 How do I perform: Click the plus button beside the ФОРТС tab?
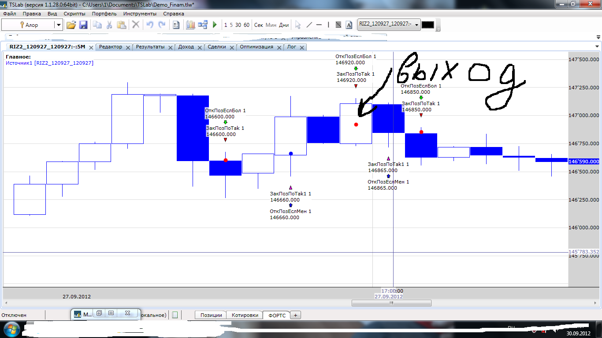[295, 315]
